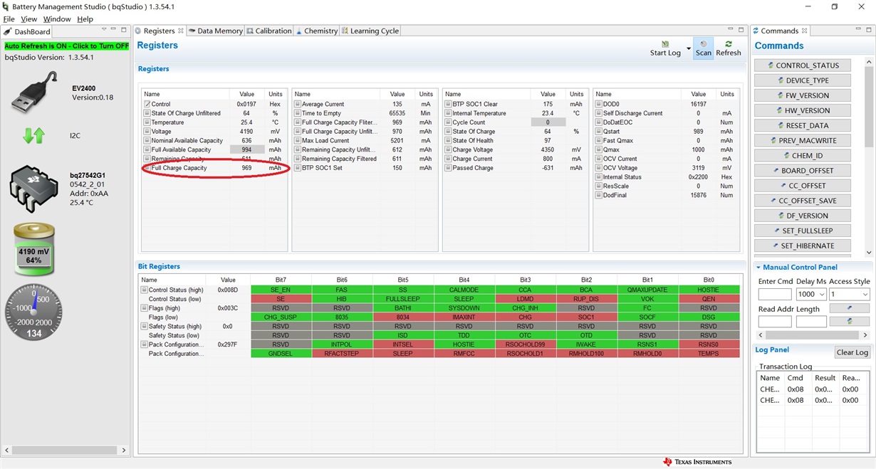Open the Chemistry tab
This screenshot has width=876, height=469.
[x=317, y=31]
